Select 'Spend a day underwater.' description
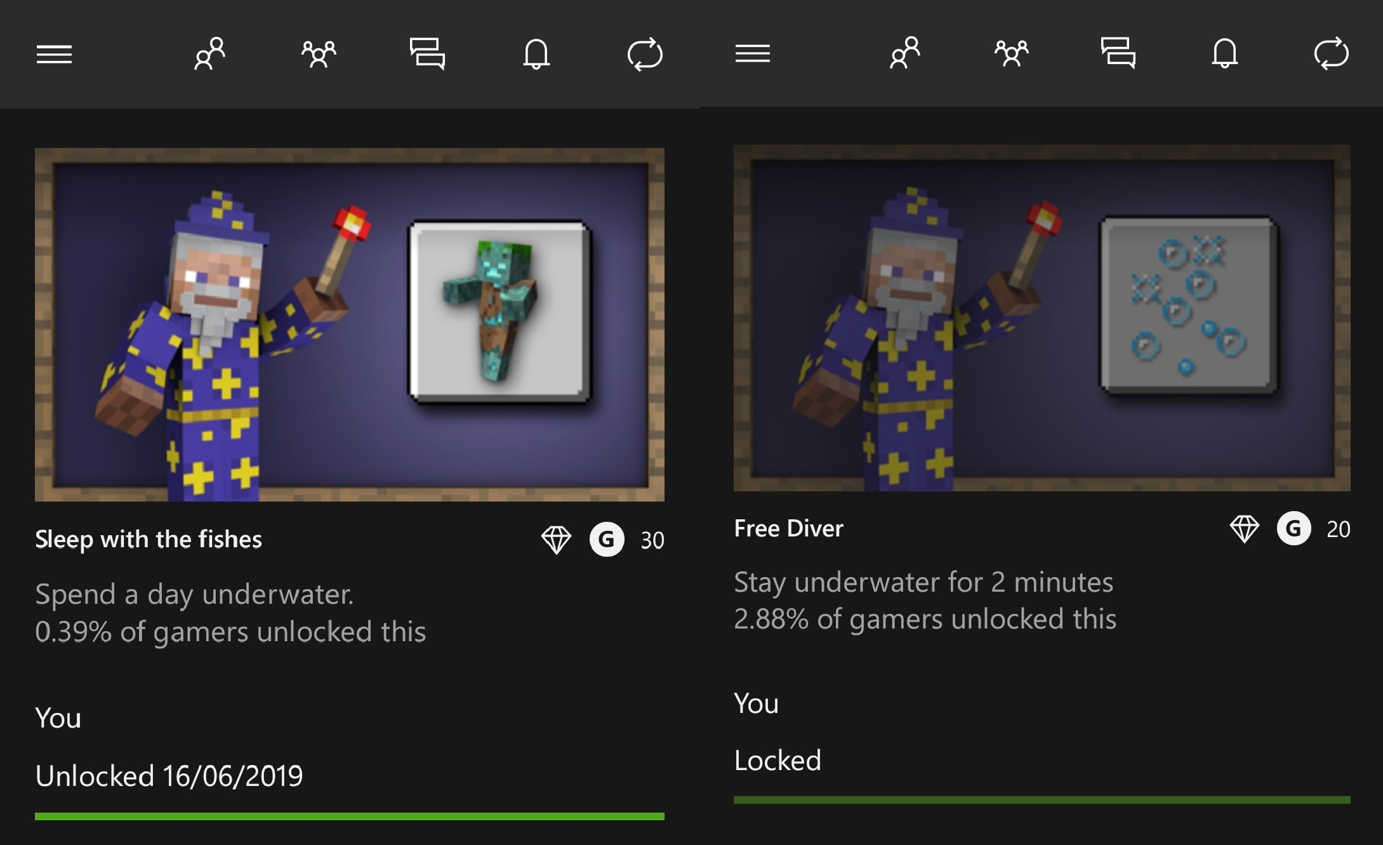The width and height of the screenshot is (1383, 845). (x=194, y=595)
